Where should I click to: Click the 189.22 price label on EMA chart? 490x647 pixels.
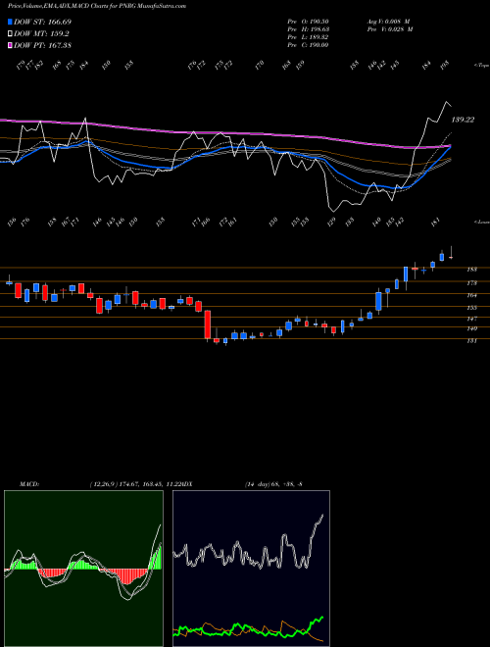463,120
